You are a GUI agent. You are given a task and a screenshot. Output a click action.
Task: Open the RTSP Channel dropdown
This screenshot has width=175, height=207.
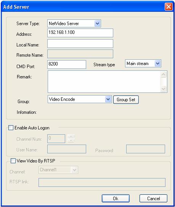pyautogui.click(x=75, y=170)
